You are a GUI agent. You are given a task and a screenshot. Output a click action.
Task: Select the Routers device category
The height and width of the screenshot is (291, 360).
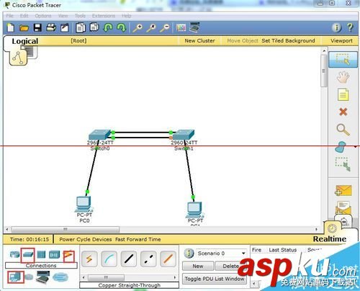pyautogui.click(x=14, y=254)
